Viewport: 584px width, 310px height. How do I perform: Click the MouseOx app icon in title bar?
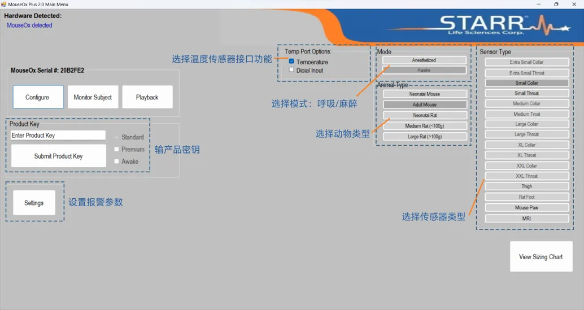(3, 4)
